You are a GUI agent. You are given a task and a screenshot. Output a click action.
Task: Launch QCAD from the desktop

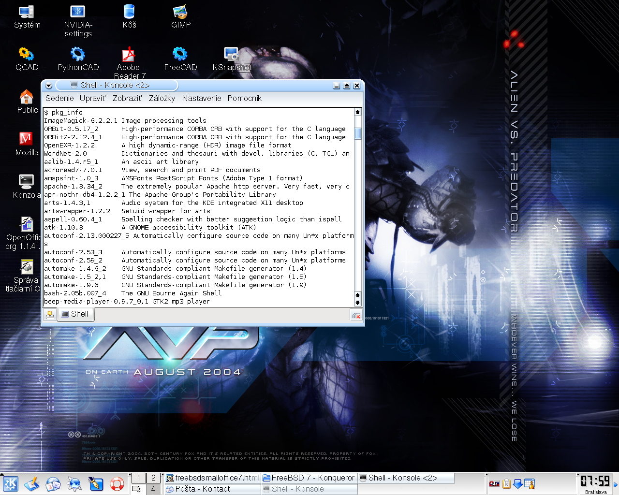tap(27, 59)
